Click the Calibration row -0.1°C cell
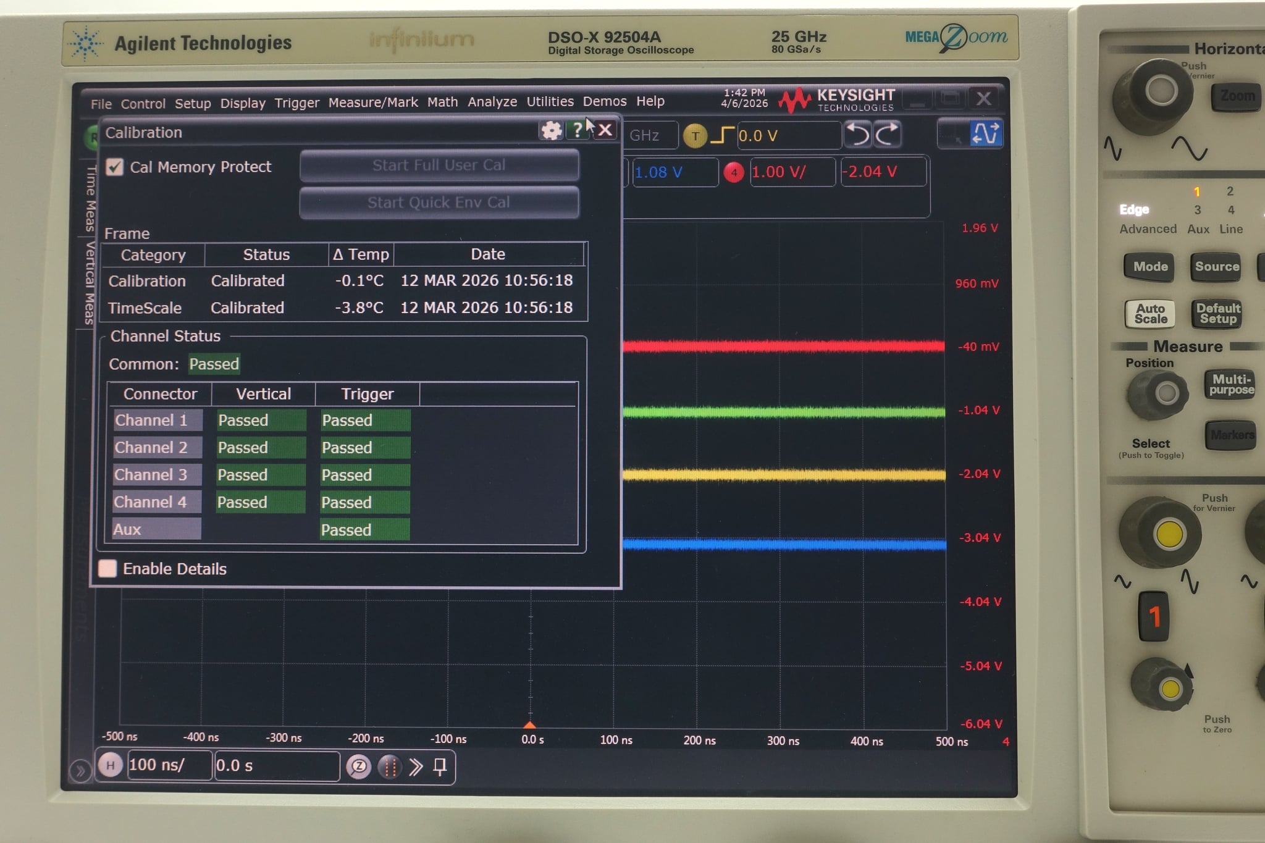1265x843 pixels. tap(359, 280)
